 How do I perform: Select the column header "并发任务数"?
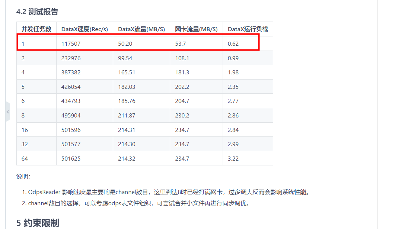pos(36,29)
